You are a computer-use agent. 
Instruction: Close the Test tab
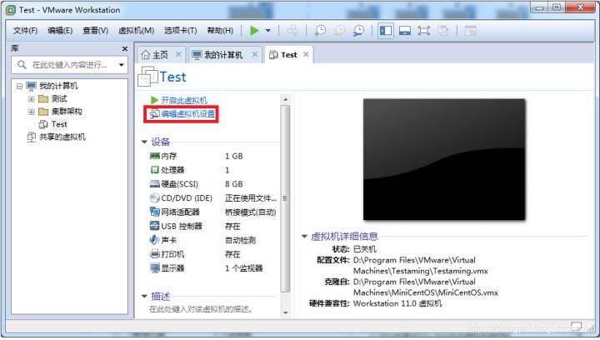click(x=306, y=54)
